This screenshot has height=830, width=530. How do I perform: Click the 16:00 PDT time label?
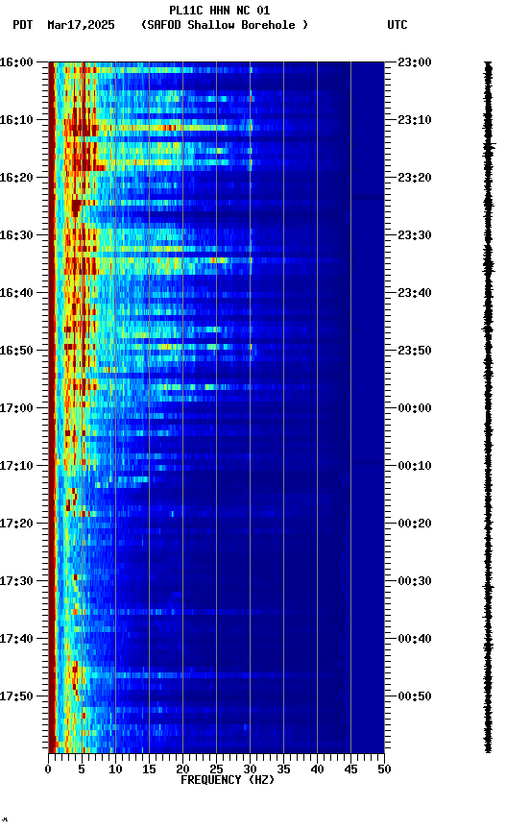16,62
